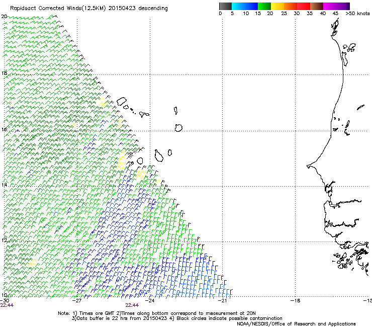This screenshot has width=372, height=327.
Task: Click the orange 25-30 knots legend swatch
Action: [291, 6]
